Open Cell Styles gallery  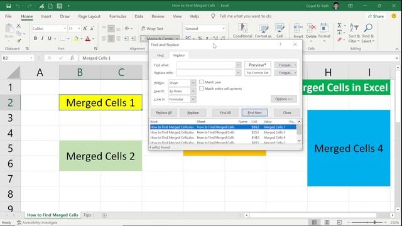(x=280, y=31)
